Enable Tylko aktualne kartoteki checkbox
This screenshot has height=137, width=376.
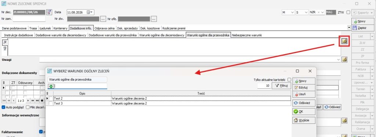point(289,79)
